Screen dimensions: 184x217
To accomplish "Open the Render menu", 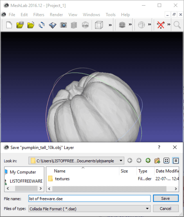I will (56, 15).
